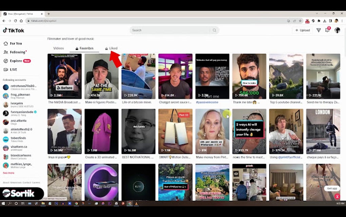Open the blandcartoons account
Image resolution: width=346 pixels, height=217 pixels.
[x=17, y=156]
